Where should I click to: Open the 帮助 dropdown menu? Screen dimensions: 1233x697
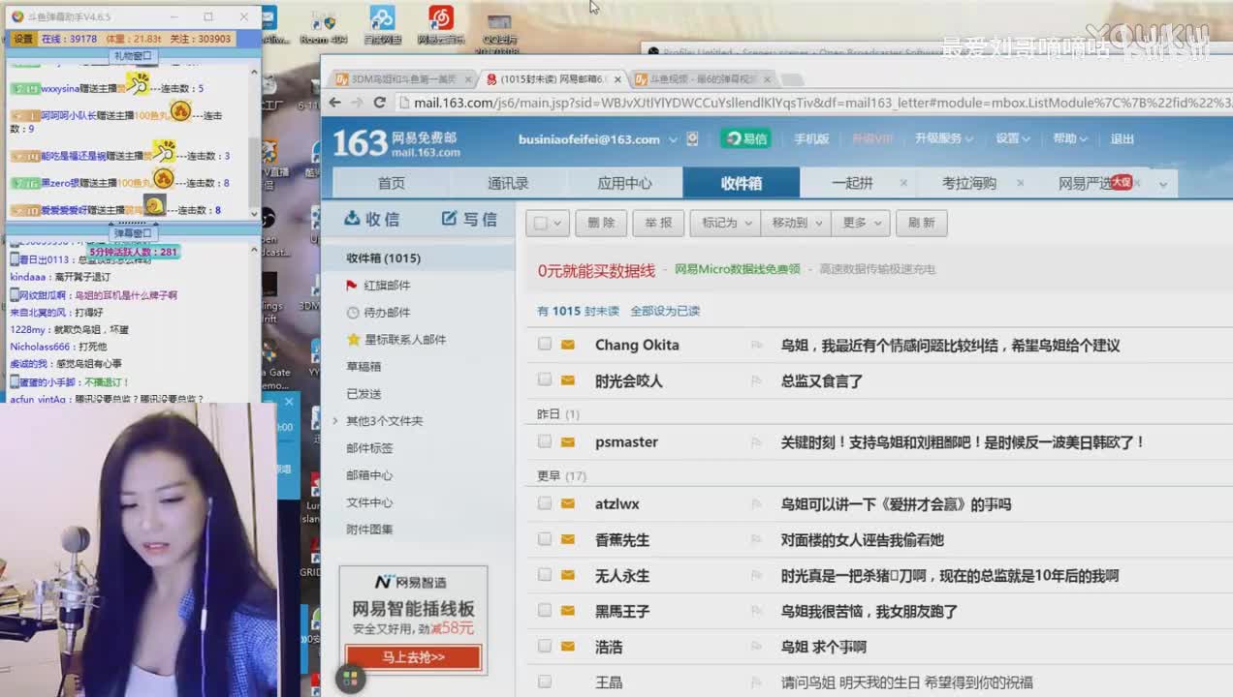pos(1070,138)
